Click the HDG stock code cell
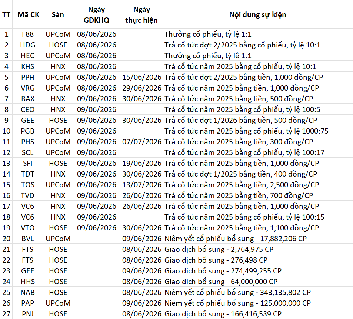 point(28,45)
